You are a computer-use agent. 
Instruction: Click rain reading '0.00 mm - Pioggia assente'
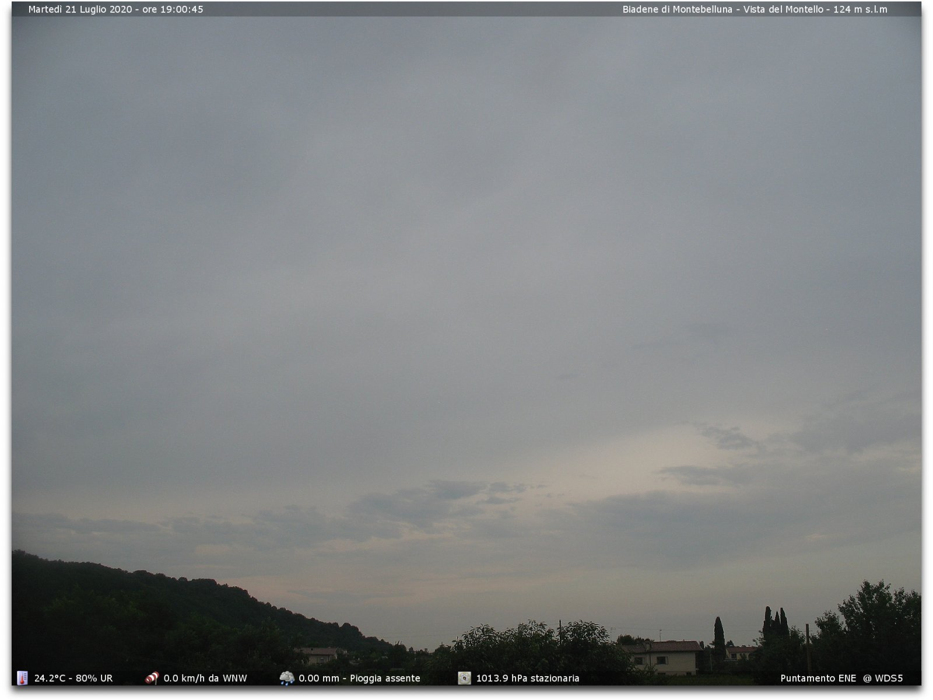(x=359, y=678)
